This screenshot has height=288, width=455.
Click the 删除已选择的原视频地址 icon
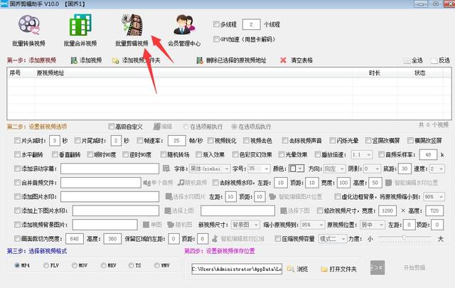(199, 60)
